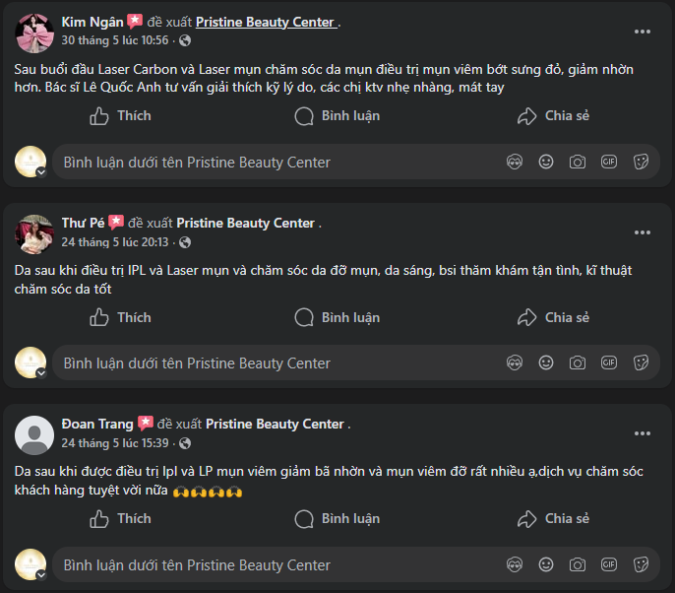Add a GIF to Đoan Trang post comment

[609, 564]
